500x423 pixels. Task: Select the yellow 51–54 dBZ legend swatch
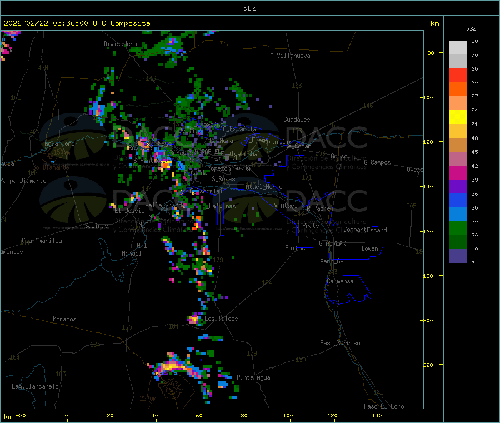[x=458, y=117]
